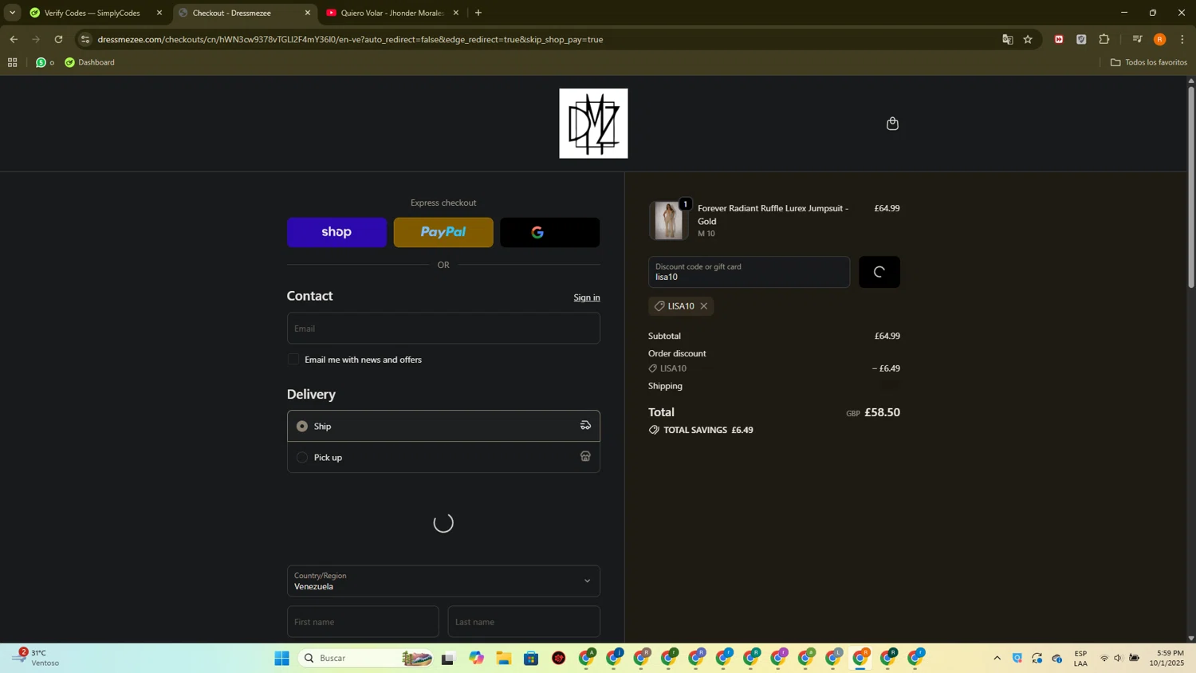Image resolution: width=1196 pixels, height=673 pixels.
Task: Click the tag icon in LISA10 chip
Action: pos(659,306)
